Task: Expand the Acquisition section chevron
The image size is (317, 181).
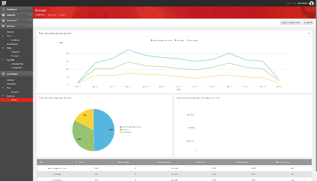Action: tap(30, 21)
